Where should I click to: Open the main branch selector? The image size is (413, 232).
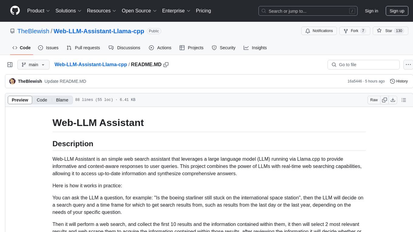pyautogui.click(x=33, y=65)
